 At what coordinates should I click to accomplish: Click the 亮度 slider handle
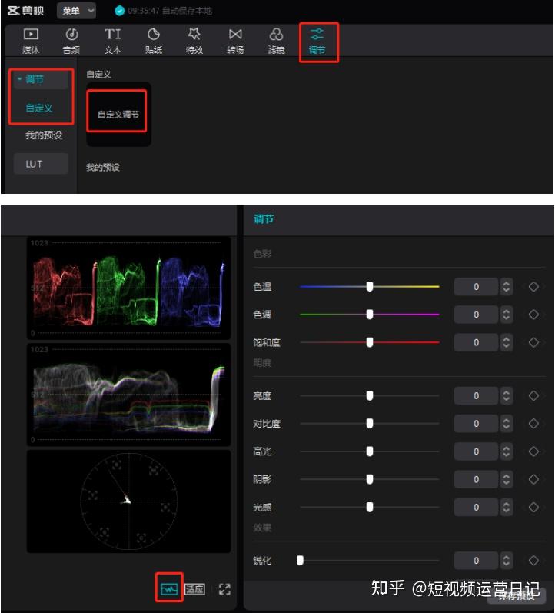(x=370, y=395)
